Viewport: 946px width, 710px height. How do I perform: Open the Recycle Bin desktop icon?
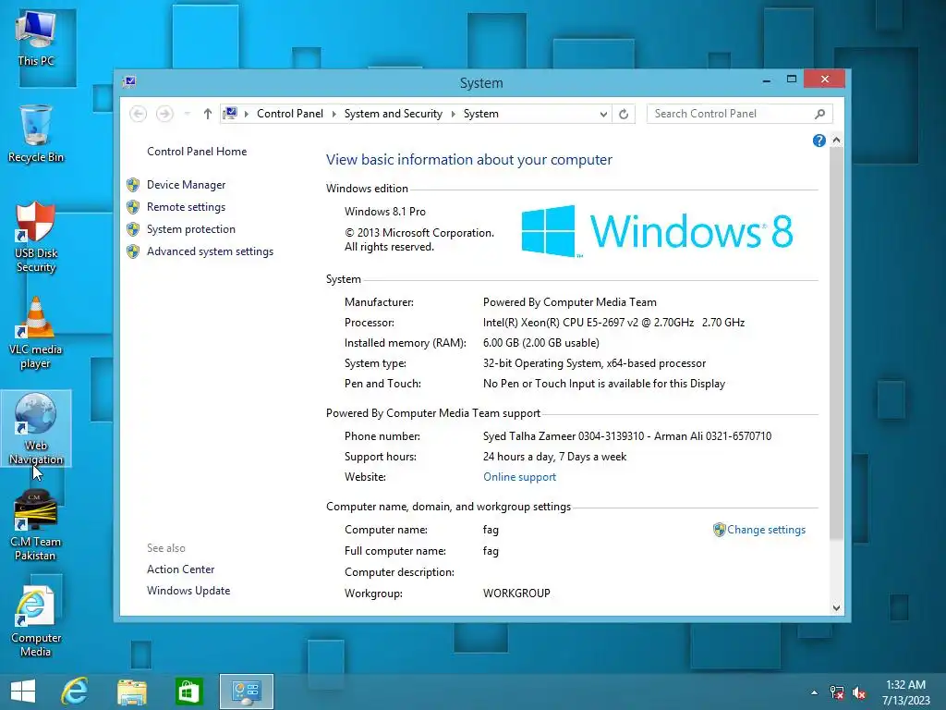(36, 134)
